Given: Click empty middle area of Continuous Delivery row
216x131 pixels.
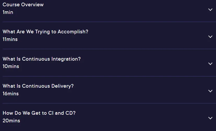Looking at the screenshot, I should coord(138,90).
